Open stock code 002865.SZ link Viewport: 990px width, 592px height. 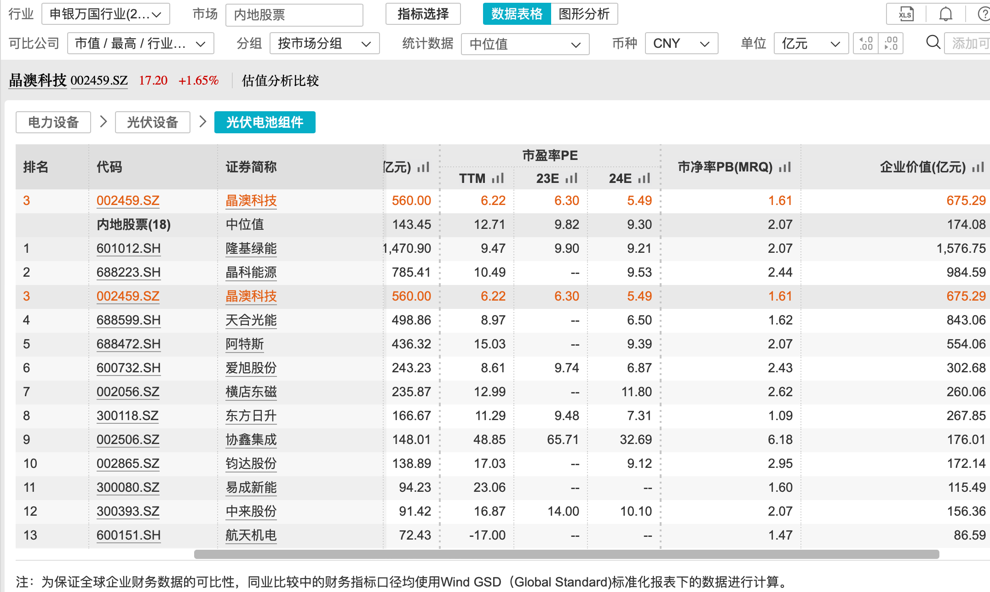point(128,464)
